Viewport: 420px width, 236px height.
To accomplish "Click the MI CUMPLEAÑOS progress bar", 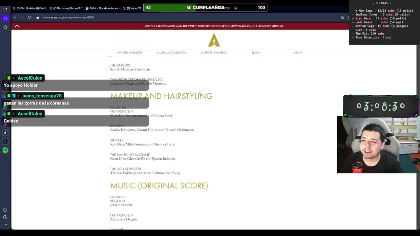I will pyautogui.click(x=205, y=8).
